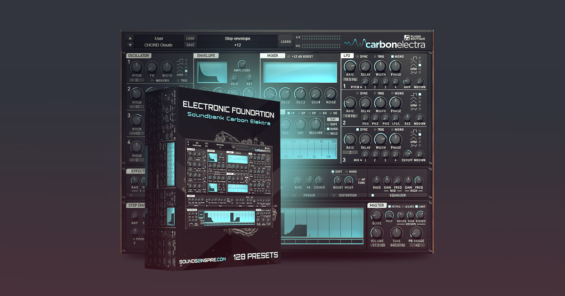Click the LFO 1 RATE knob
This screenshot has height=296, width=565.
click(350, 66)
